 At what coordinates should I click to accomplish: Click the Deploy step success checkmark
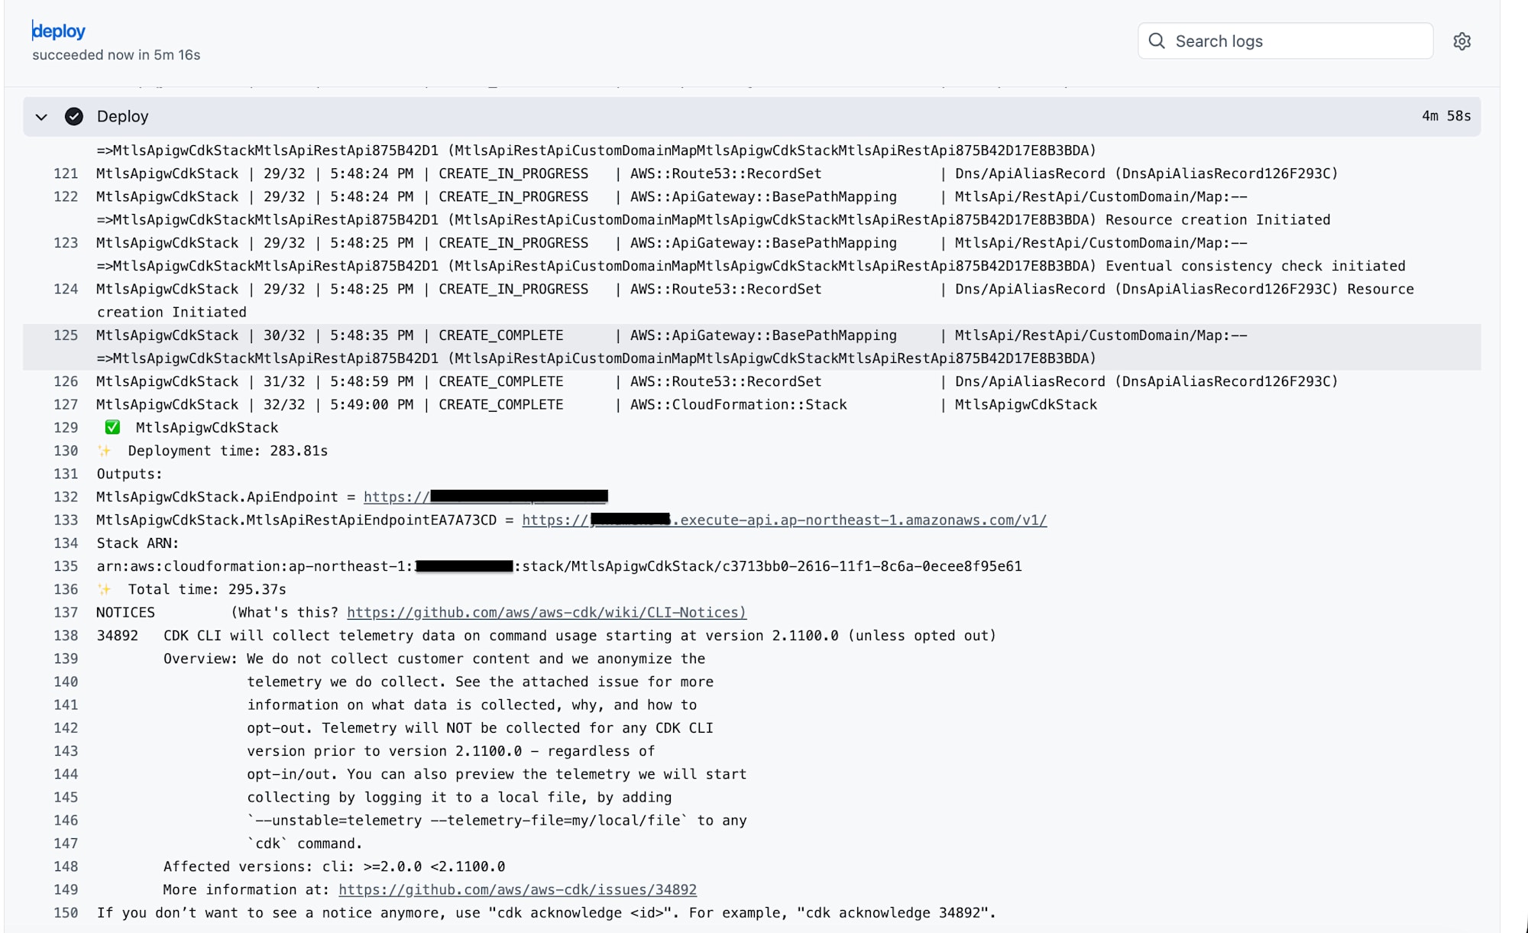[74, 116]
